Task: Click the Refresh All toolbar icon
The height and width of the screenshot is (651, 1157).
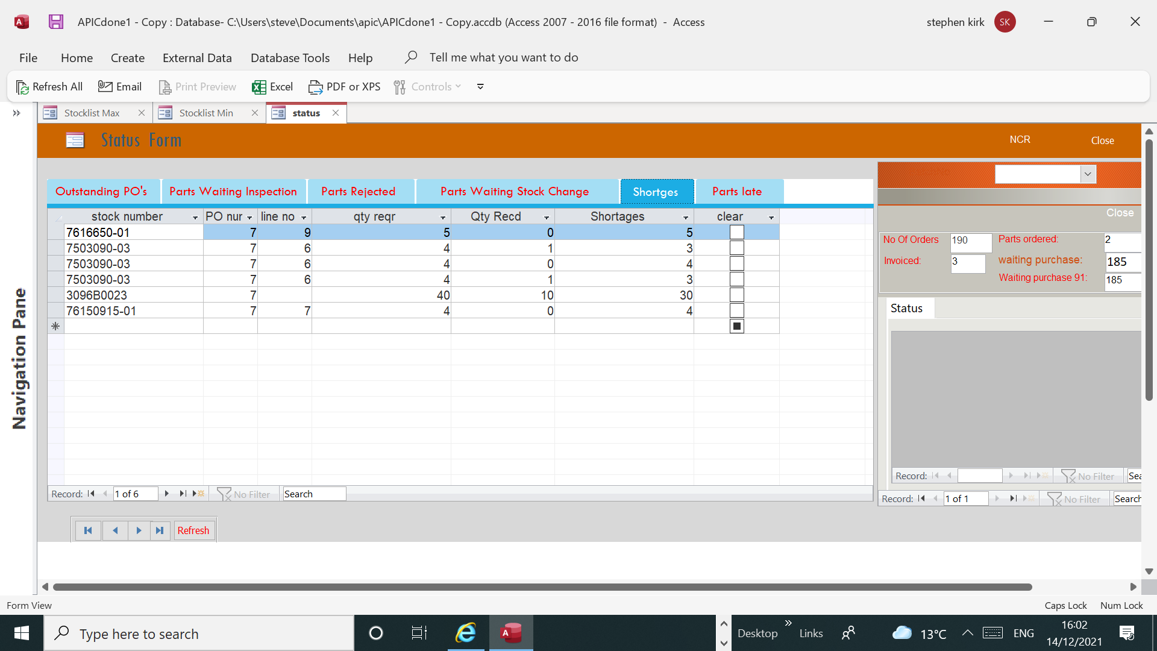Action: pos(49,87)
